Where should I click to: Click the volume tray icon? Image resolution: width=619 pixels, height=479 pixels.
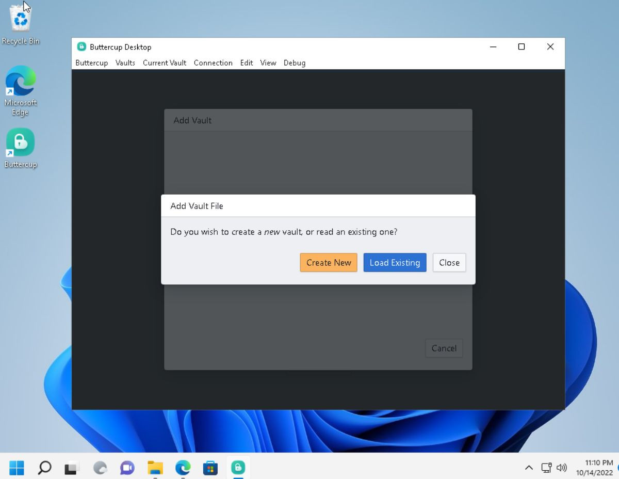click(562, 468)
